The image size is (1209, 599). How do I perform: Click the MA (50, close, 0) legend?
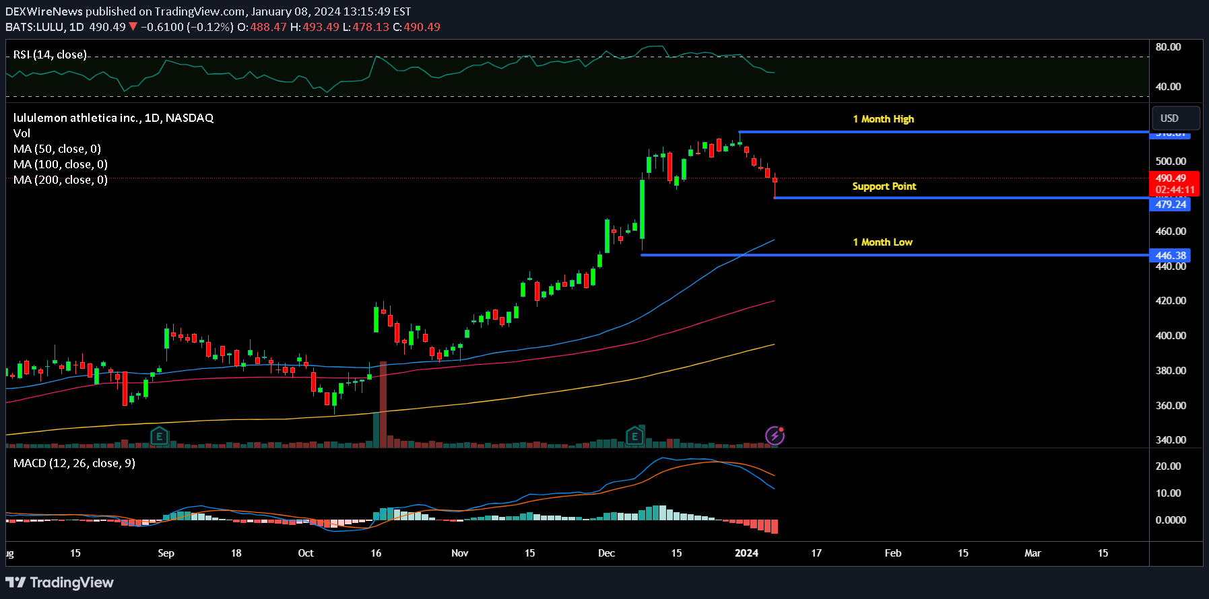click(57, 149)
